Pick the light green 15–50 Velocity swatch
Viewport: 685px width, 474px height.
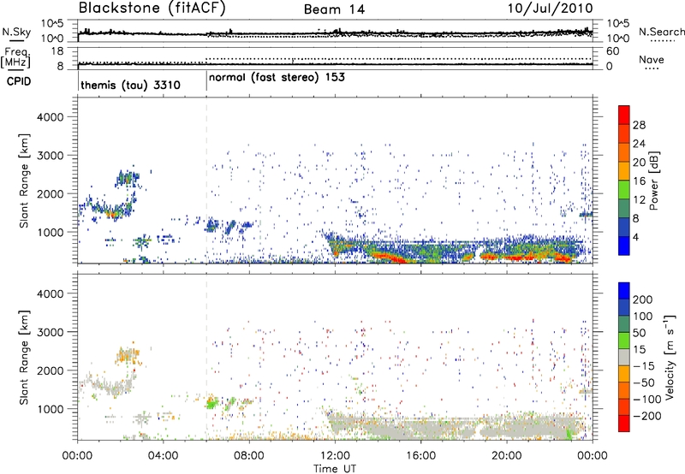(624, 341)
